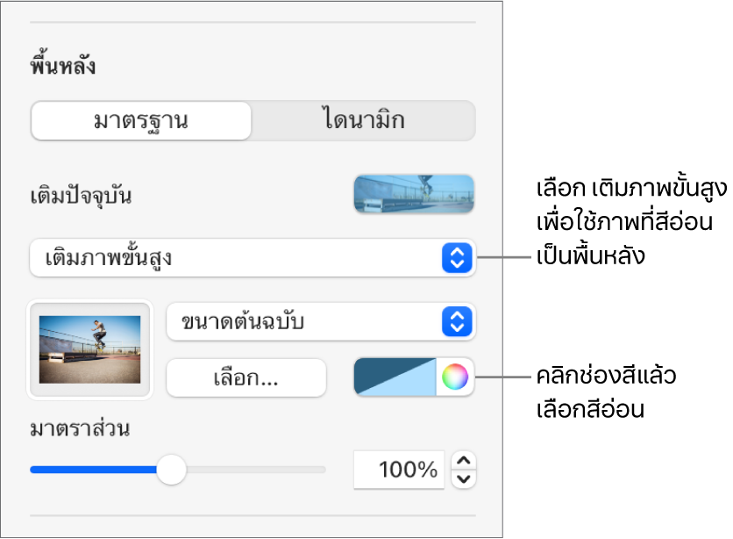Open the เติมภาพขั้นสูง fill type dropdown
The width and height of the screenshot is (733, 539).
[237, 258]
